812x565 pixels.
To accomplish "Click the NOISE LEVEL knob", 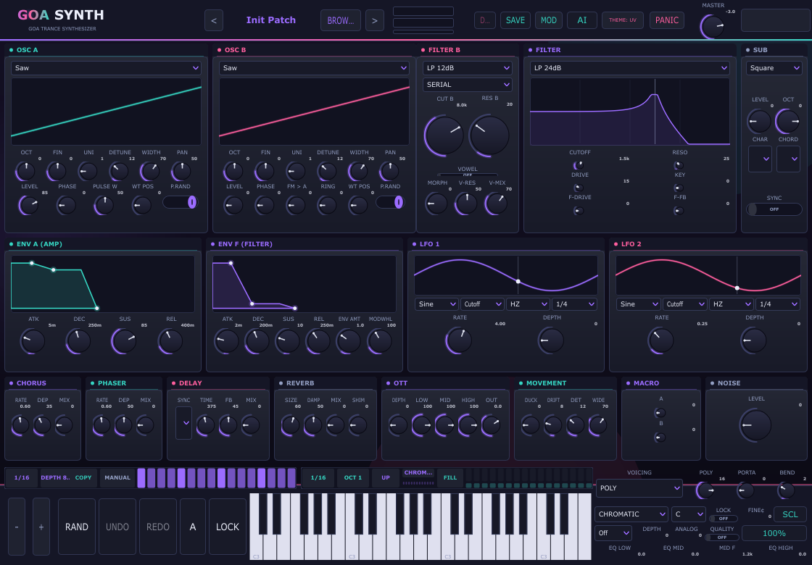I will [x=755, y=424].
